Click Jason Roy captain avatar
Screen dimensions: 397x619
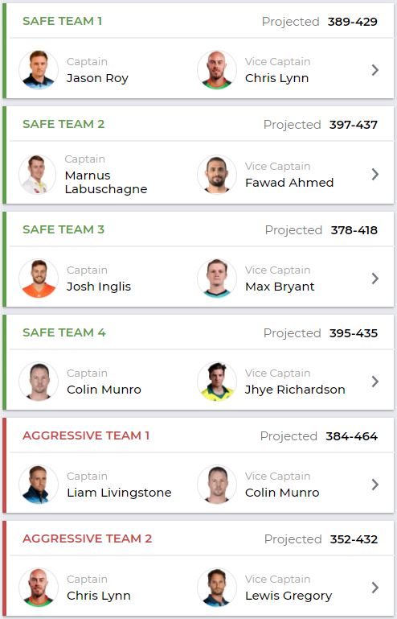pyautogui.click(x=39, y=70)
